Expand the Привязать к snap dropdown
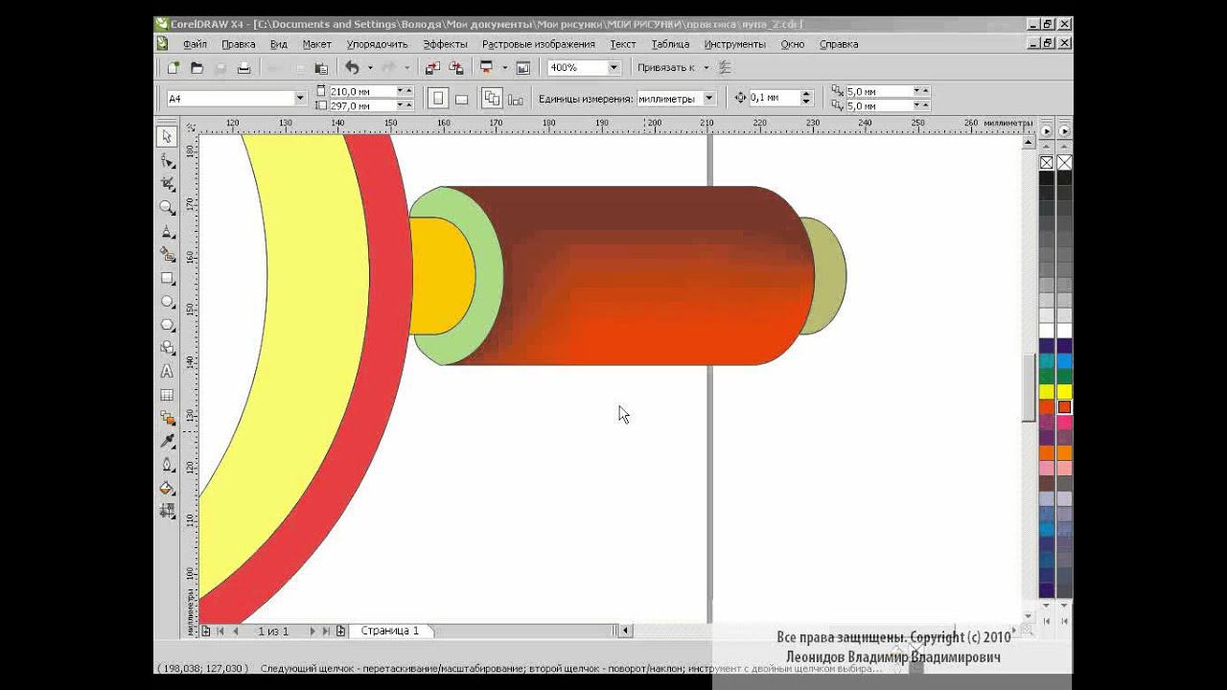The image size is (1227, 690). click(x=706, y=68)
